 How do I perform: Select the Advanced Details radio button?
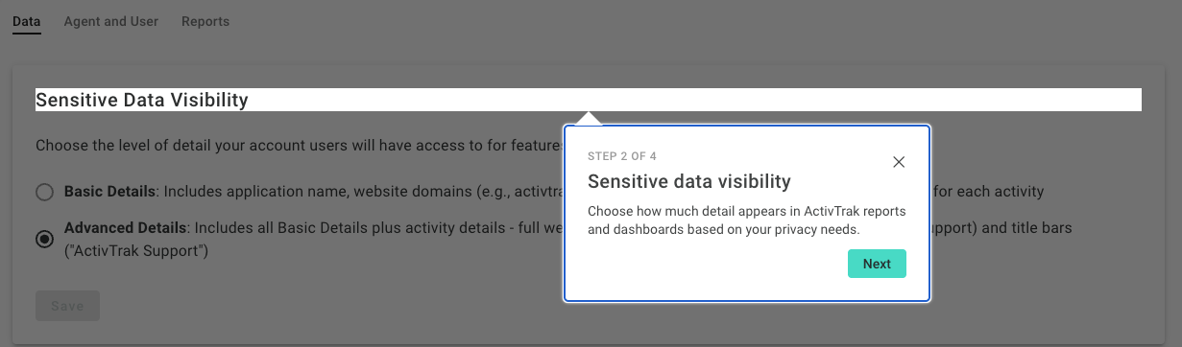click(x=44, y=239)
